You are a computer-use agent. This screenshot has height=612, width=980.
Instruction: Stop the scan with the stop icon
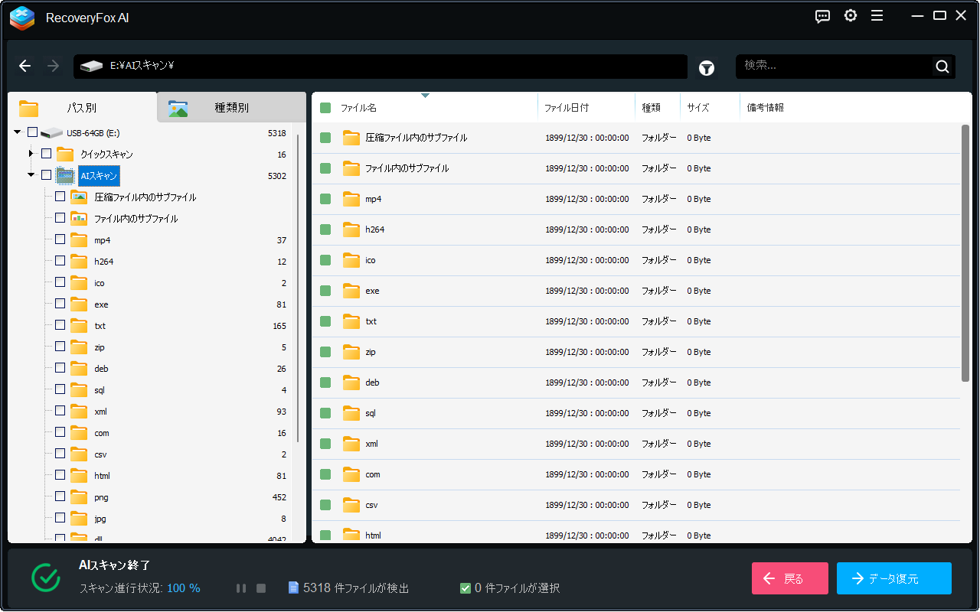[x=261, y=588]
